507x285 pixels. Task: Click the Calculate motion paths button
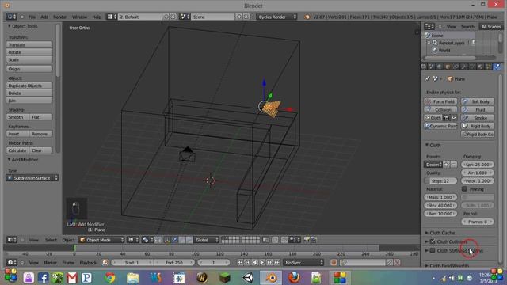[x=17, y=150]
